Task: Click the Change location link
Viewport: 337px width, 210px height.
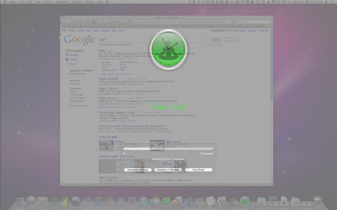Action: click(x=78, y=74)
